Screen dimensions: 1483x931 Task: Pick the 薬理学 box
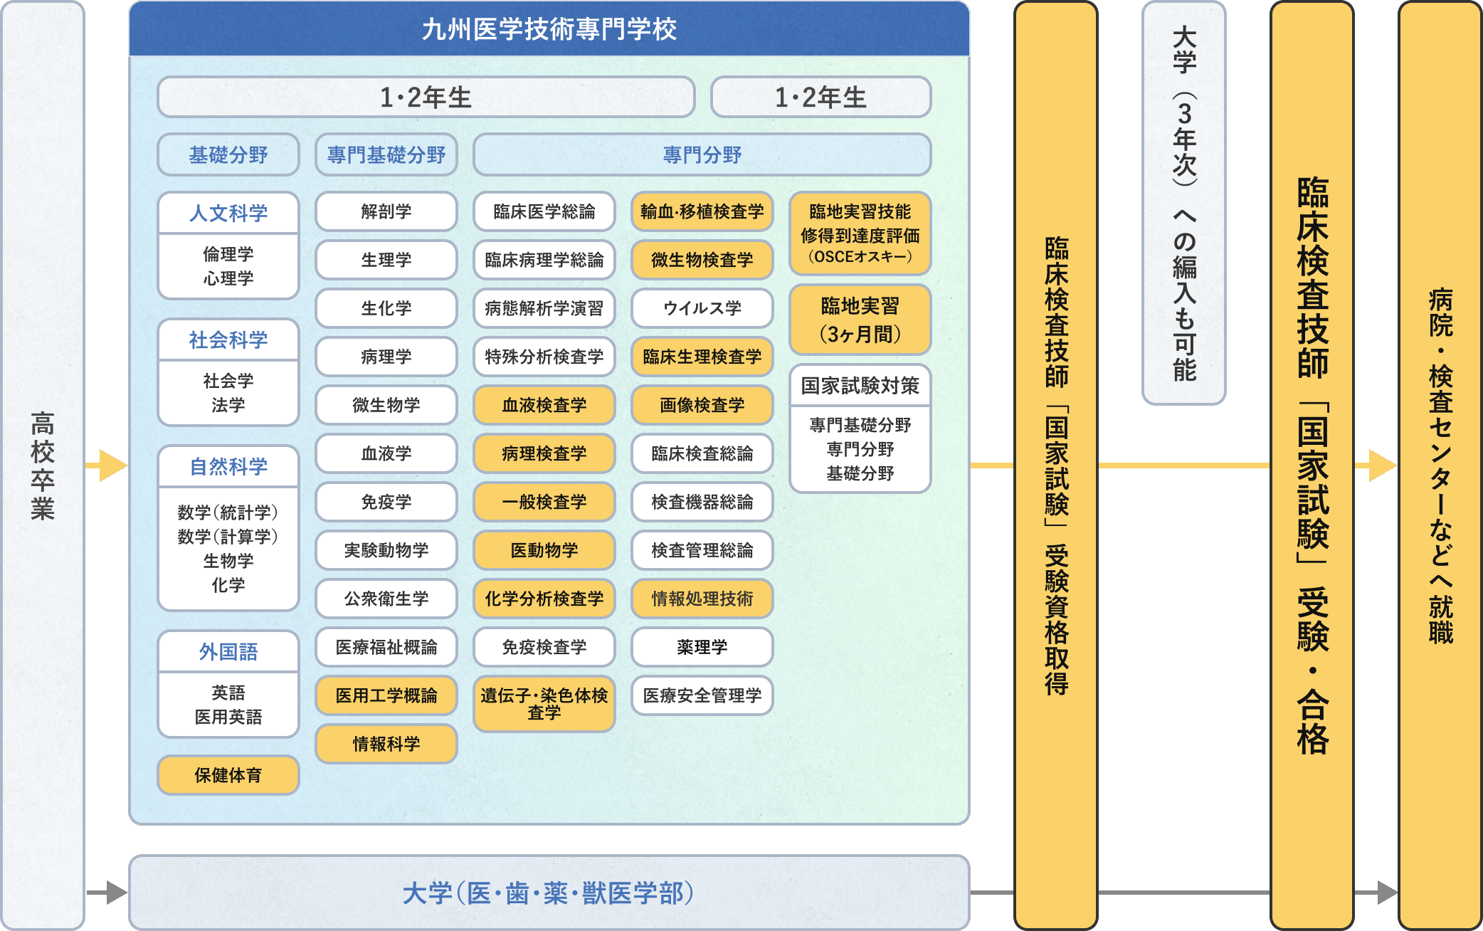(x=702, y=647)
